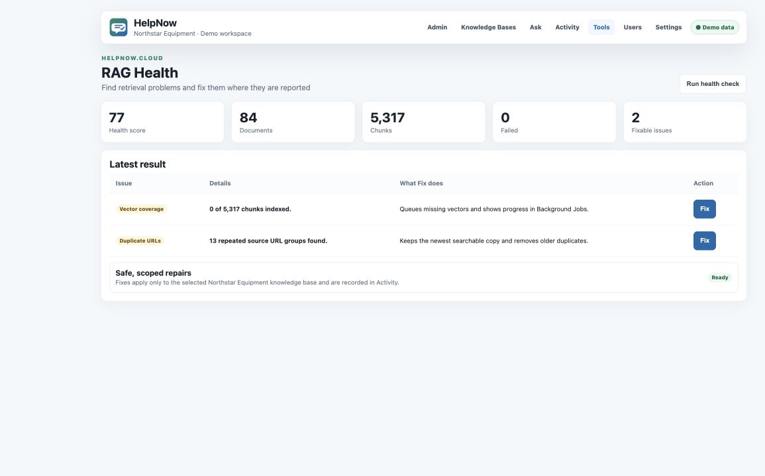The height and width of the screenshot is (476, 765).
Task: Click 'Find retrieval problems' subtitle text
Action: click(x=206, y=88)
